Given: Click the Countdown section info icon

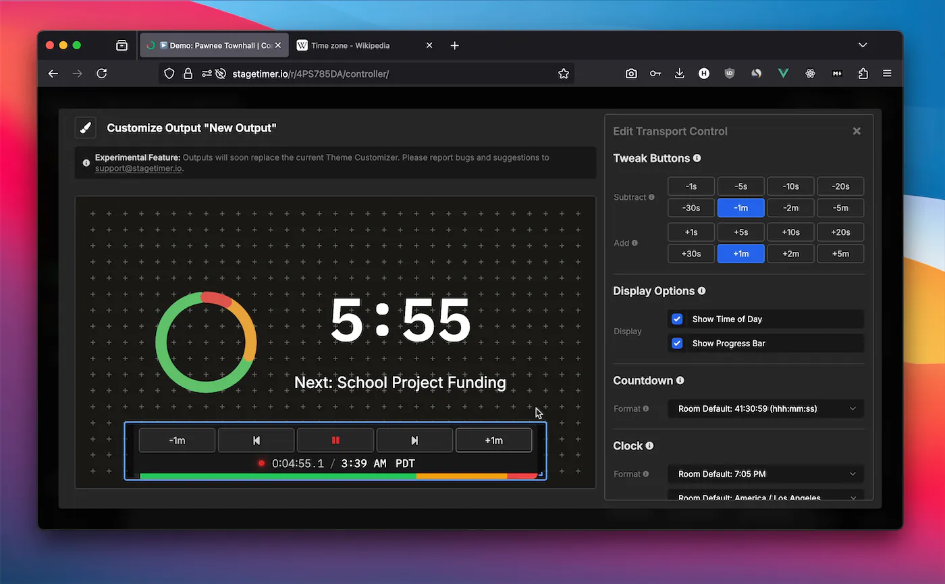Looking at the screenshot, I should tap(680, 380).
